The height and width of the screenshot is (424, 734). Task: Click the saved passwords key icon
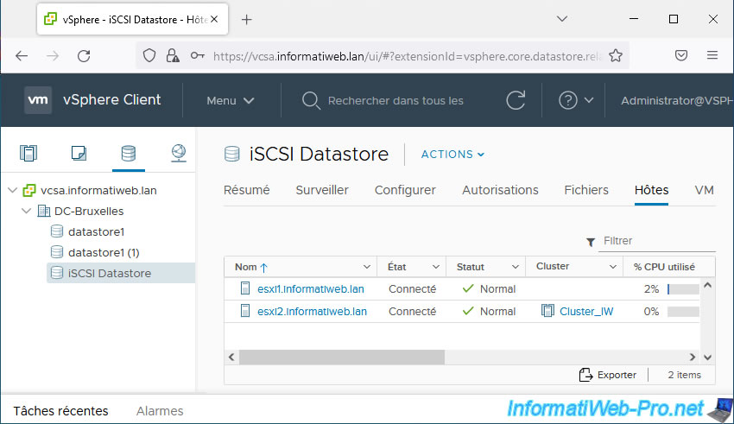click(x=197, y=55)
